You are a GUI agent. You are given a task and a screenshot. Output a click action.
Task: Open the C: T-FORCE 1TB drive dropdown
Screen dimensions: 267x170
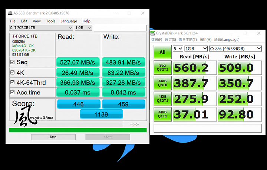pyautogui.click(x=41, y=28)
